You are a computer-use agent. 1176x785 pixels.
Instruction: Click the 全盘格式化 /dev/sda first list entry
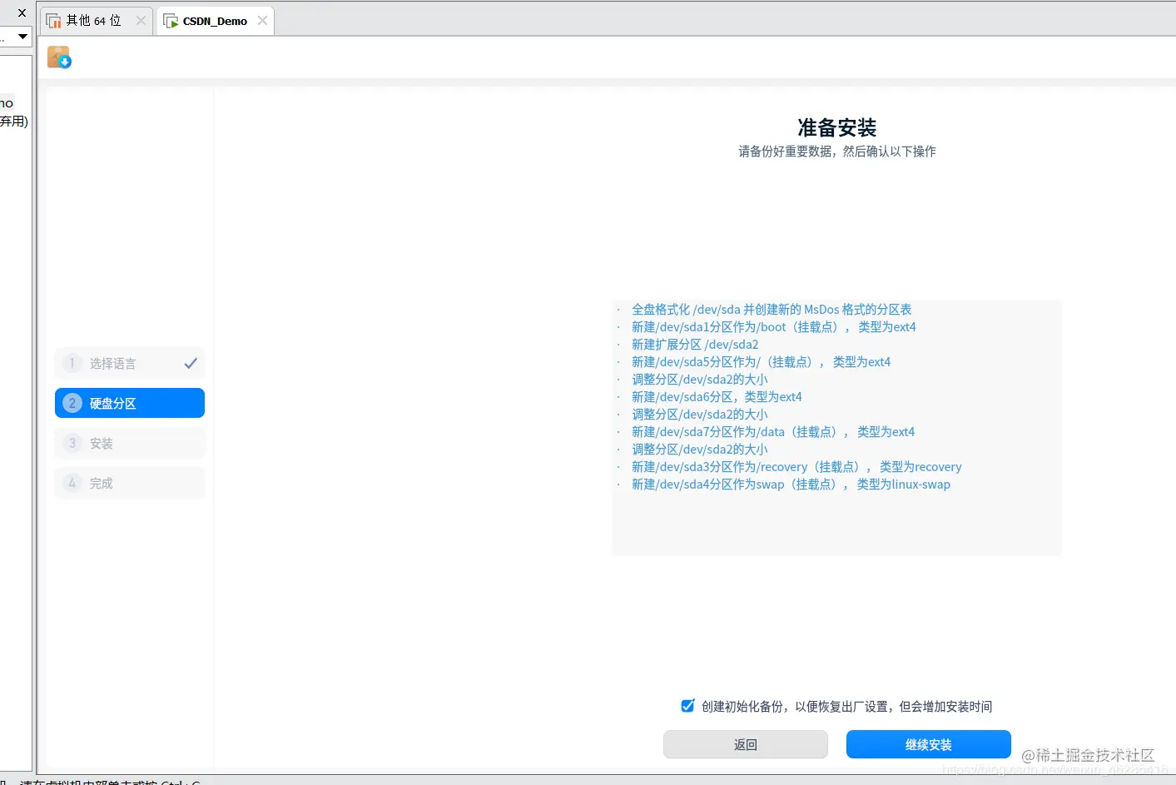pos(771,309)
